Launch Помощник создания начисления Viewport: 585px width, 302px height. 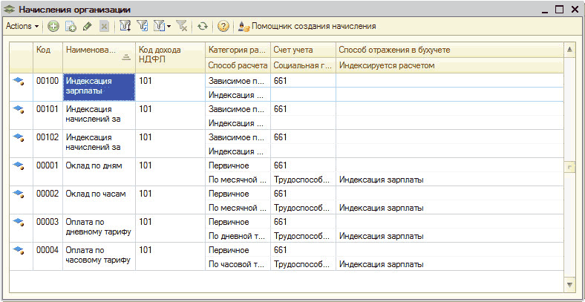click(x=307, y=26)
